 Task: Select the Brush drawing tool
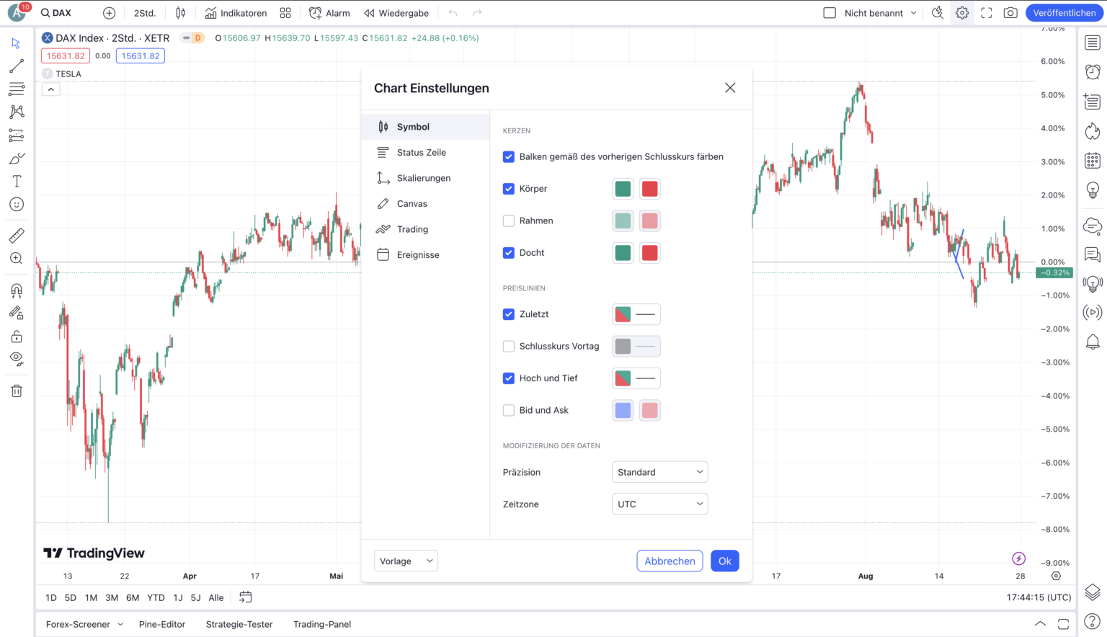tap(16, 158)
